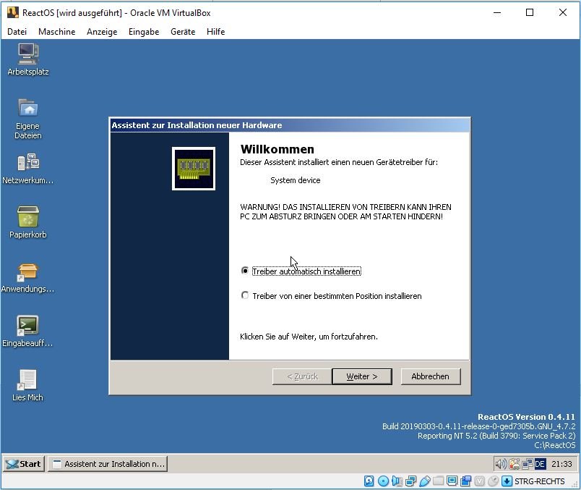Screen dimensions: 581x490
Task: Click the VirtualBox display settings icon
Action: click(x=452, y=481)
